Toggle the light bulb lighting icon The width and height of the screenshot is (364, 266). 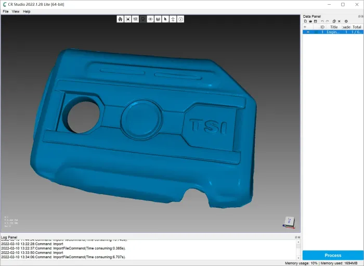143,19
